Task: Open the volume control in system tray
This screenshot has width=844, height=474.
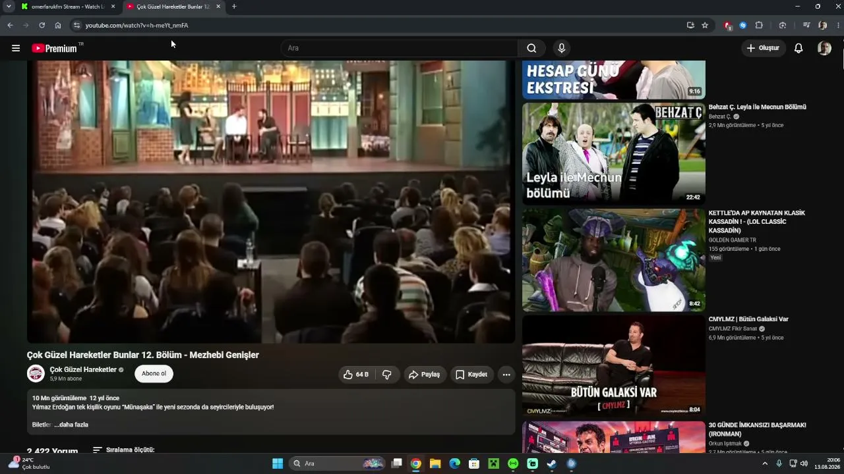Action: [804, 463]
